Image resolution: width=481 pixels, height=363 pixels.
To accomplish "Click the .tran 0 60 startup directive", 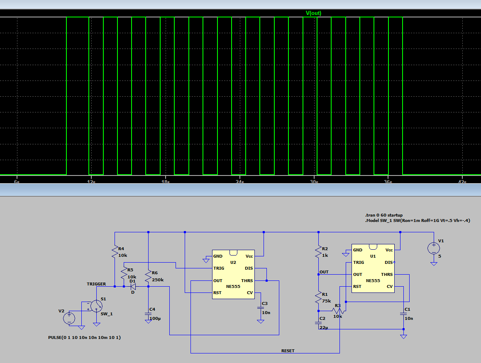I will (383, 215).
